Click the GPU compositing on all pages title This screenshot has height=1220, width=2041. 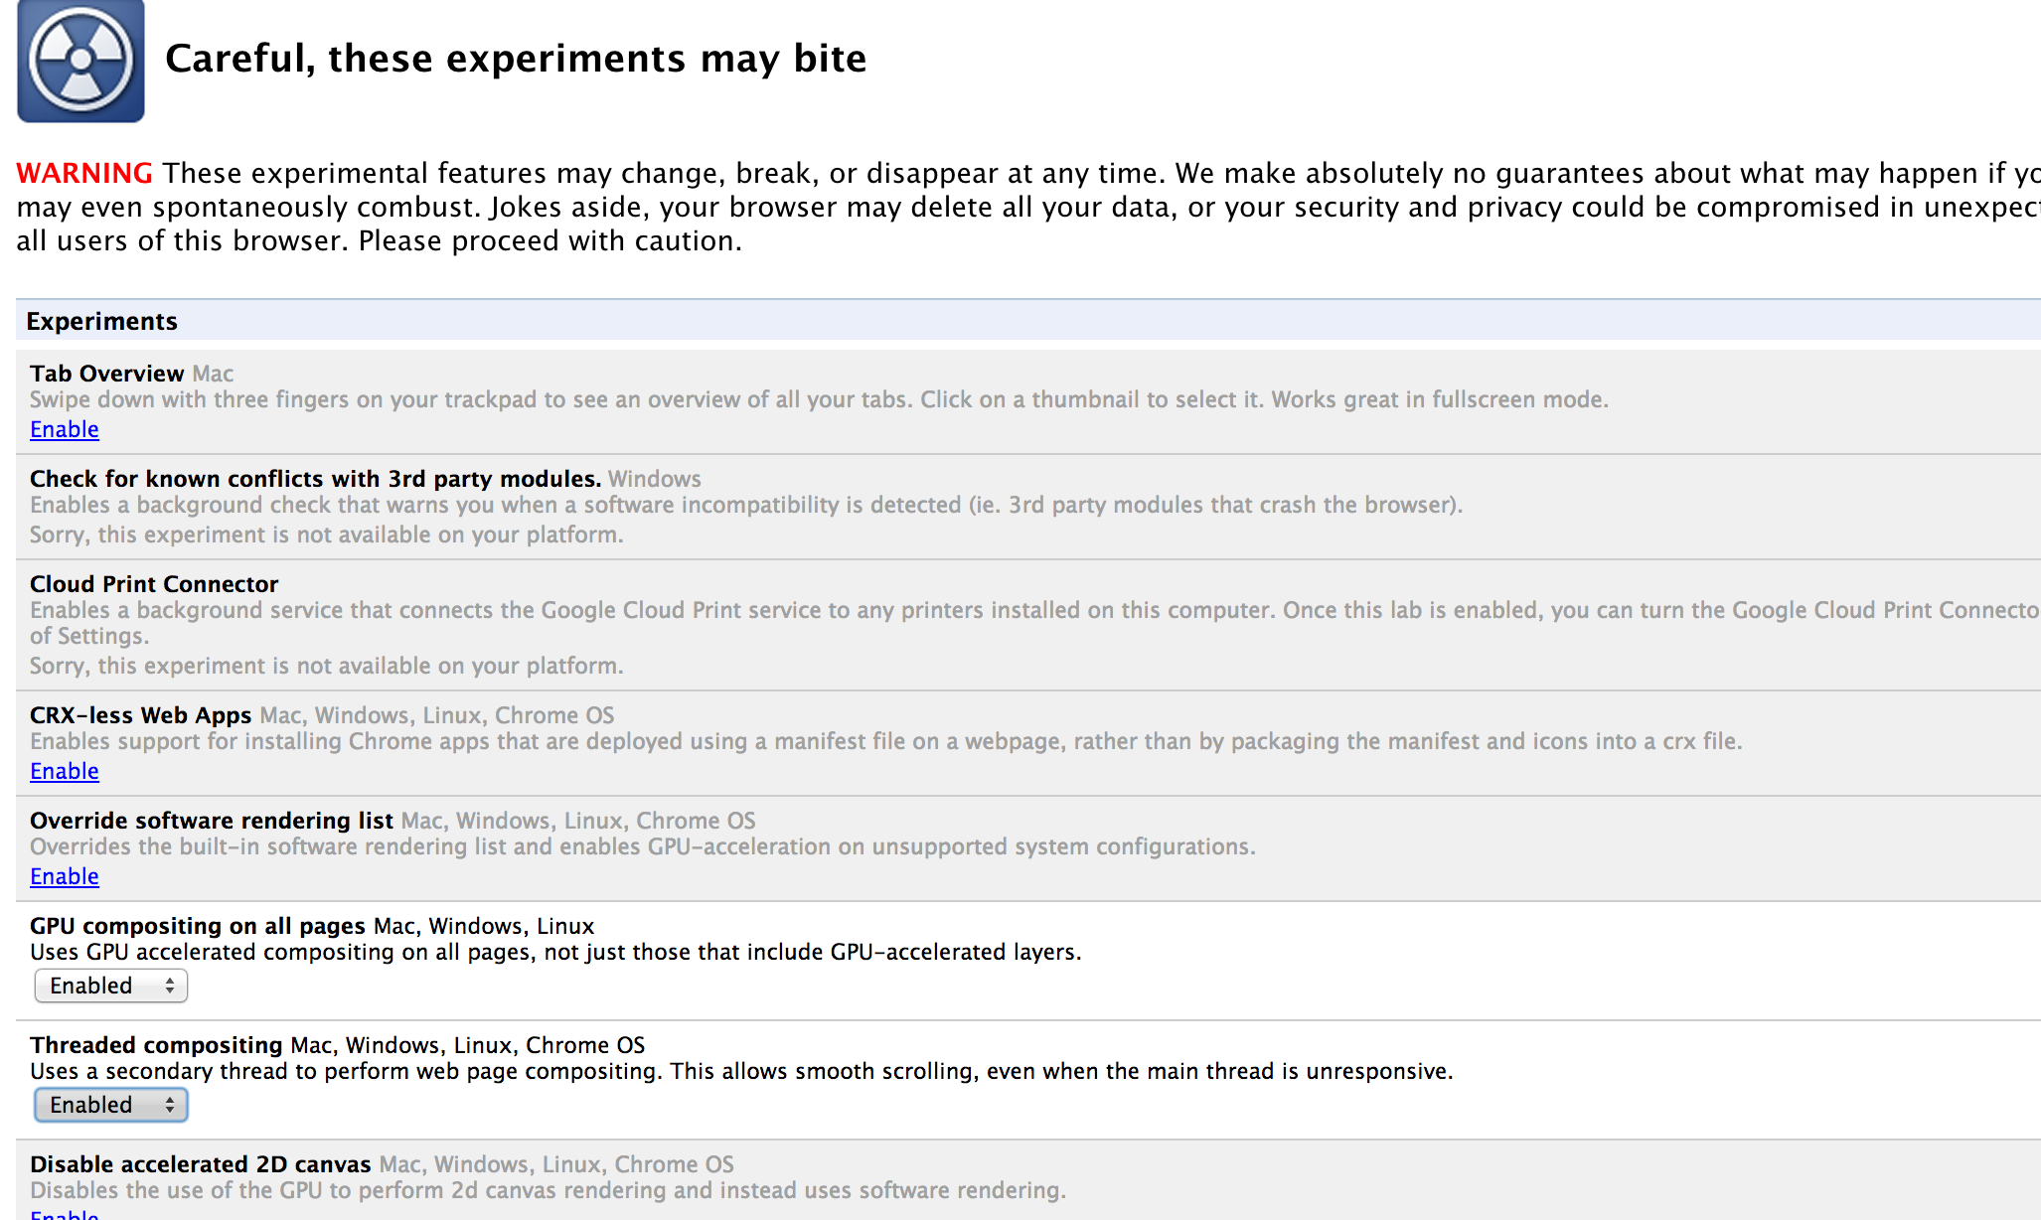198,926
